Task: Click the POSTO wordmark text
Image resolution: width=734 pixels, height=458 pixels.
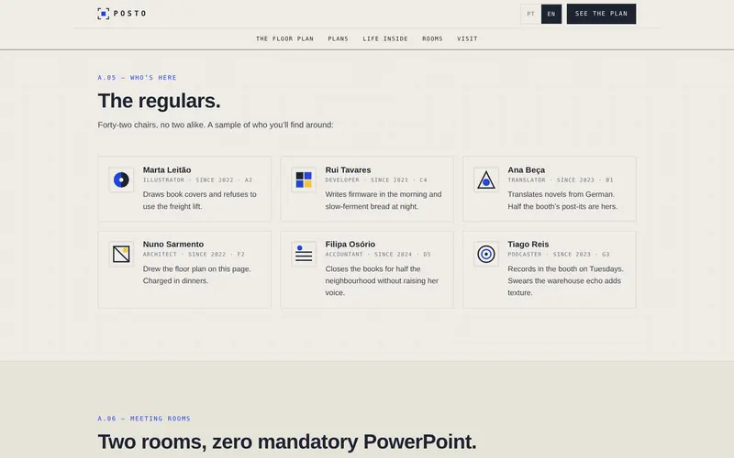Action: tap(130, 14)
